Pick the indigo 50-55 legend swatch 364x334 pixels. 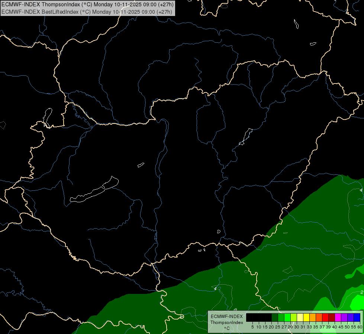(351, 318)
